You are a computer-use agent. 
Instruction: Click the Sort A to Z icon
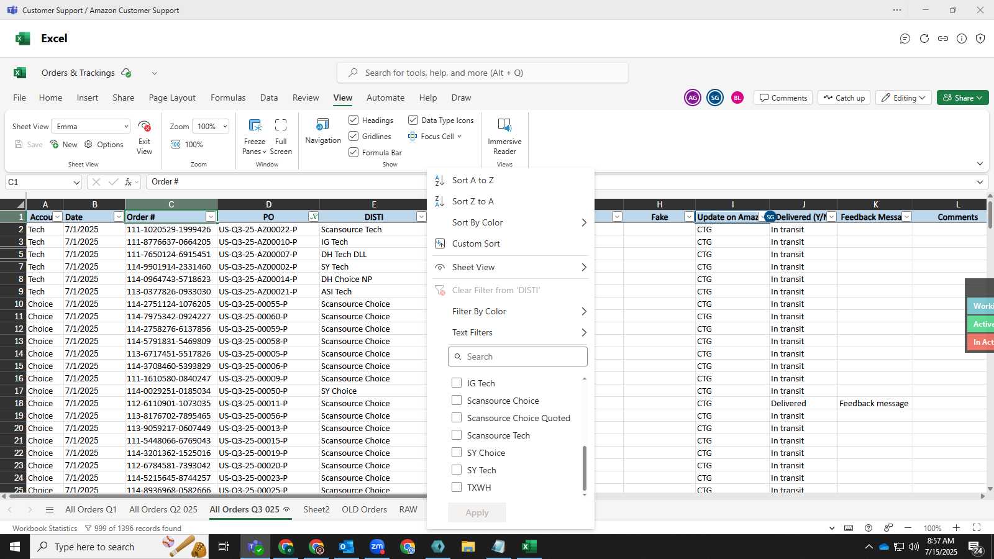click(440, 180)
